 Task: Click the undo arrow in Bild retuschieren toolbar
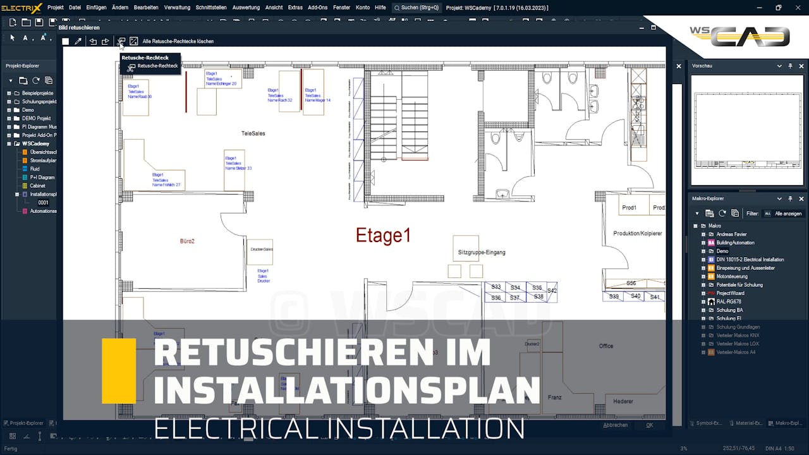pyautogui.click(x=93, y=40)
